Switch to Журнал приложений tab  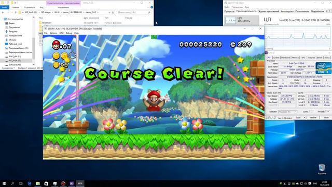tap(269, 11)
